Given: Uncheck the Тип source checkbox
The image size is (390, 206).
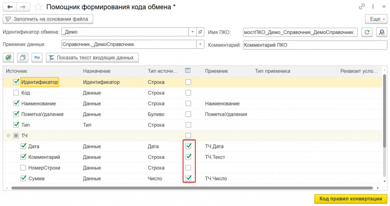Looking at the screenshot, I should pyautogui.click(x=16, y=125).
